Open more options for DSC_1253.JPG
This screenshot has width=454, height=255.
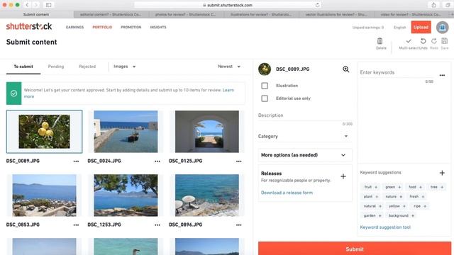tap(157, 225)
